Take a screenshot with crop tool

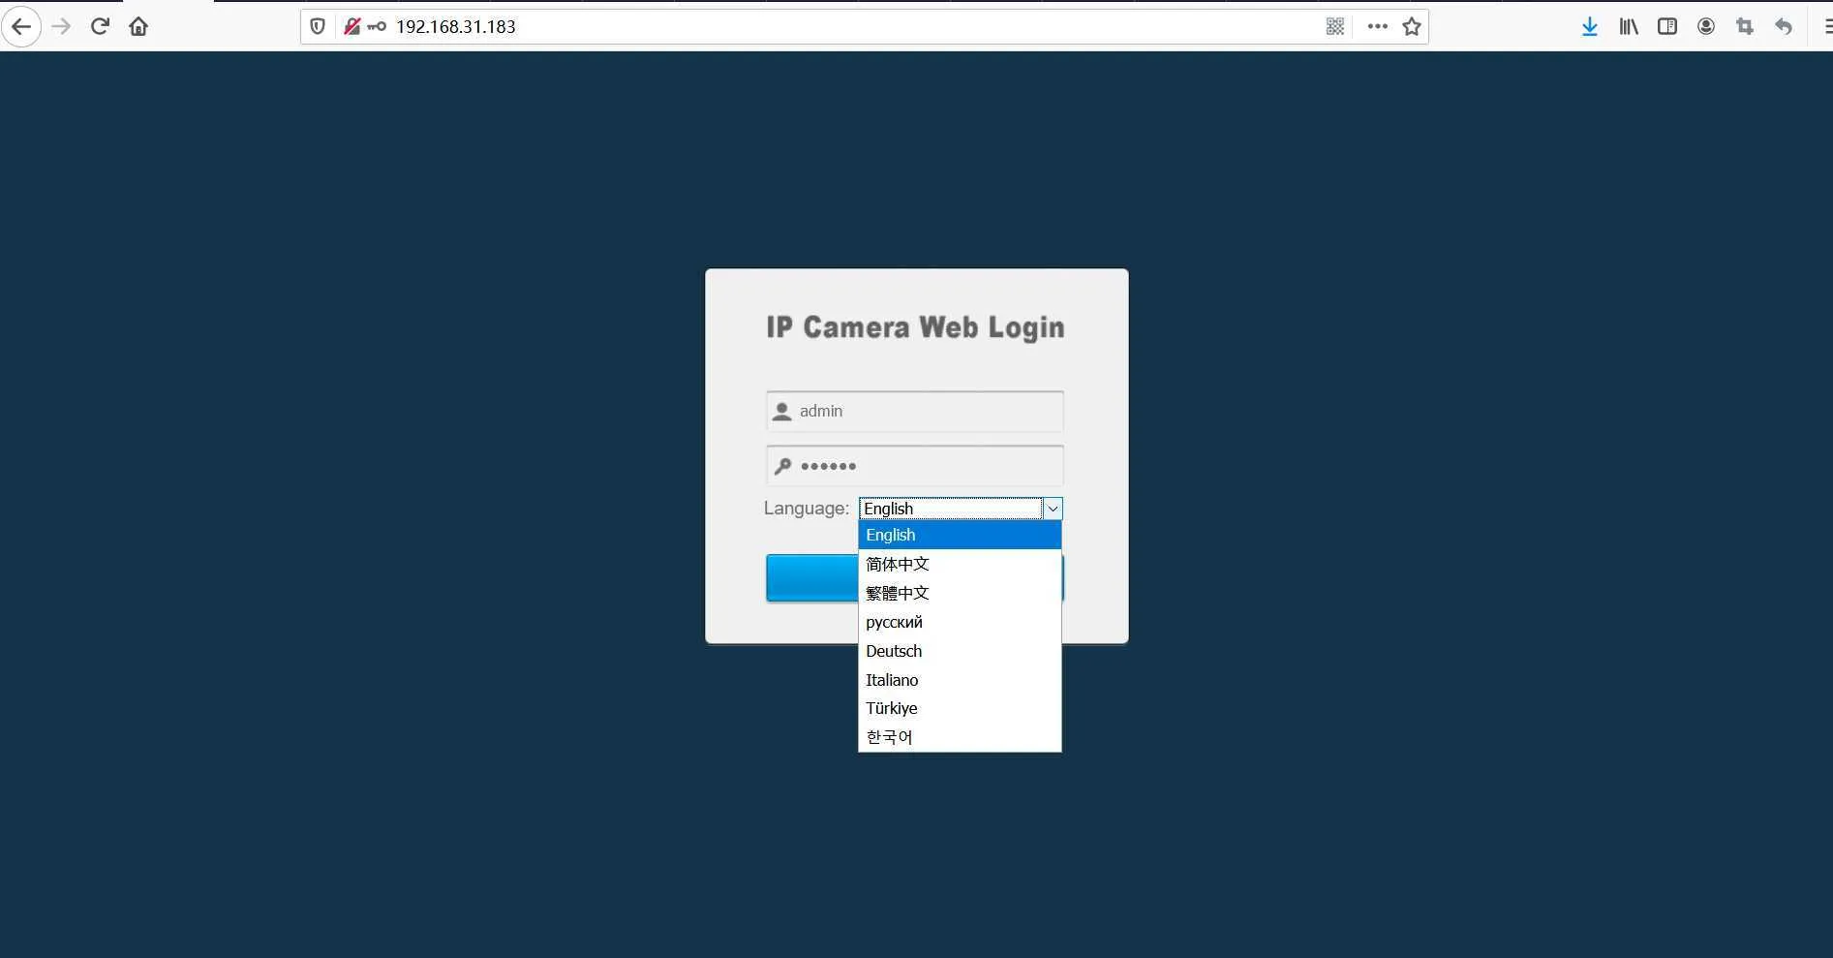click(1745, 26)
